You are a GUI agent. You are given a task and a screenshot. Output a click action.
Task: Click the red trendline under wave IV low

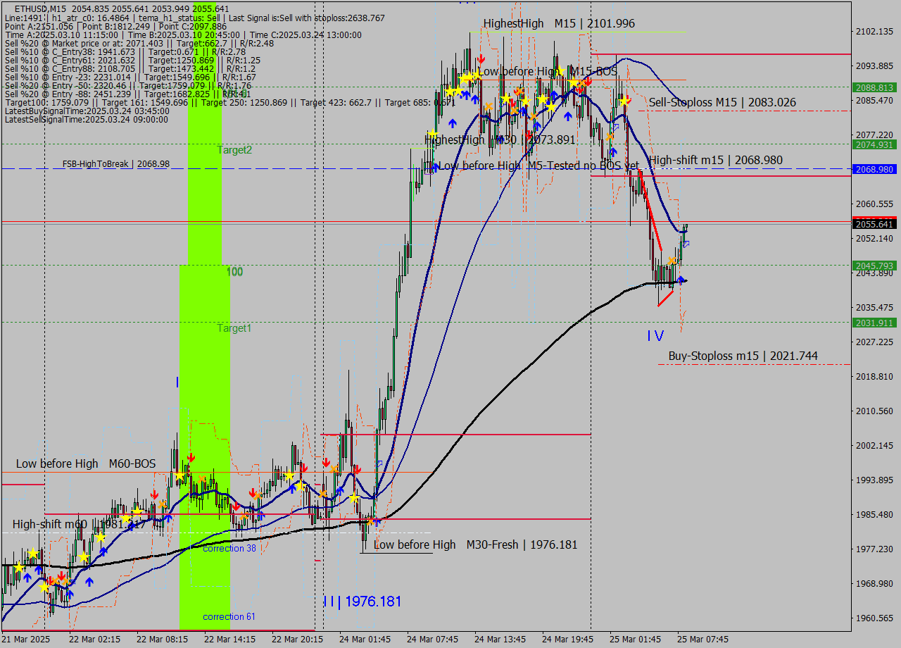click(666, 298)
